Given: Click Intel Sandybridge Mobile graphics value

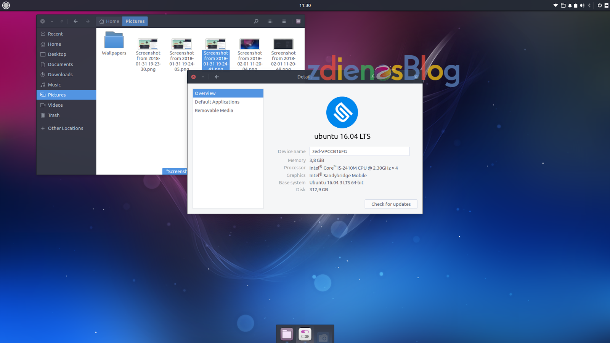Looking at the screenshot, I should (x=338, y=175).
